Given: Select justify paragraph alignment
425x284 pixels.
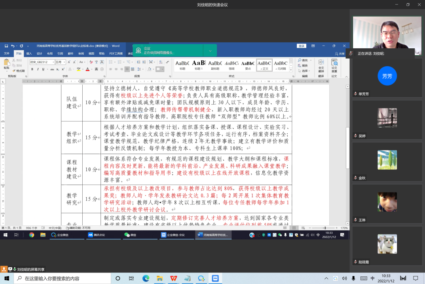Looking at the screenshot, I should (127, 69).
